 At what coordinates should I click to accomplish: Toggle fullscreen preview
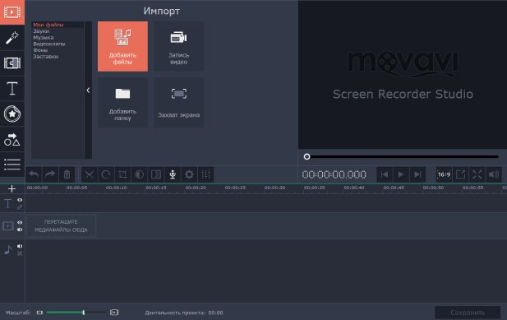[x=477, y=174]
